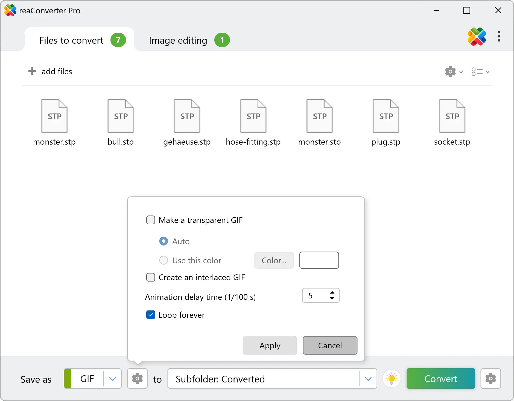Open conversion settings gear next to Convert
This screenshot has width=514, height=401.
(x=491, y=379)
